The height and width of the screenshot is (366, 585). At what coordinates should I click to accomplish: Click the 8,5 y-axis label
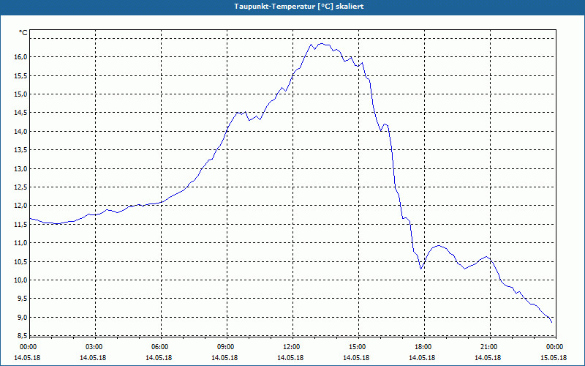tap(23, 336)
